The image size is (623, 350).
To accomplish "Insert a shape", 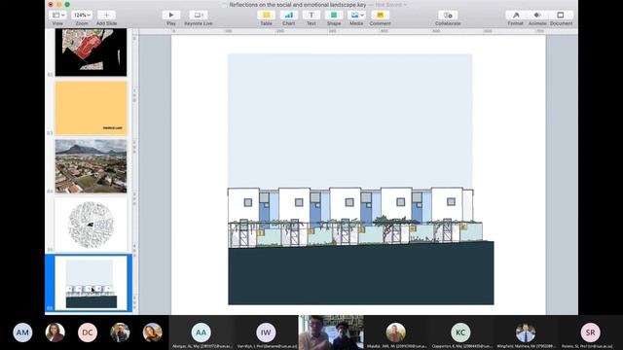I will (334, 16).
